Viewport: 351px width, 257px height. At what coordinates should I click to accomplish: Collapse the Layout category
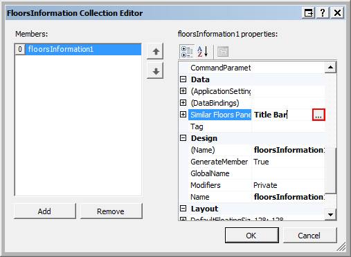click(183, 209)
